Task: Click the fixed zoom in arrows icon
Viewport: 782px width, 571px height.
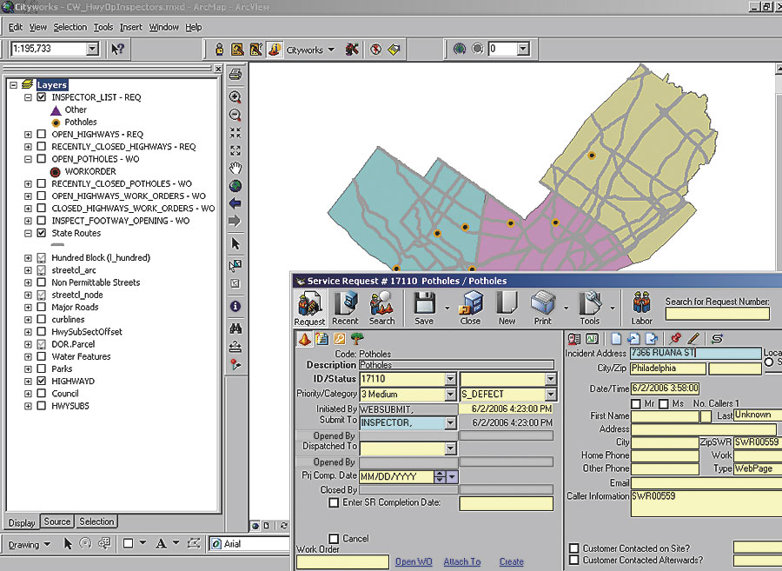Action: (235, 133)
